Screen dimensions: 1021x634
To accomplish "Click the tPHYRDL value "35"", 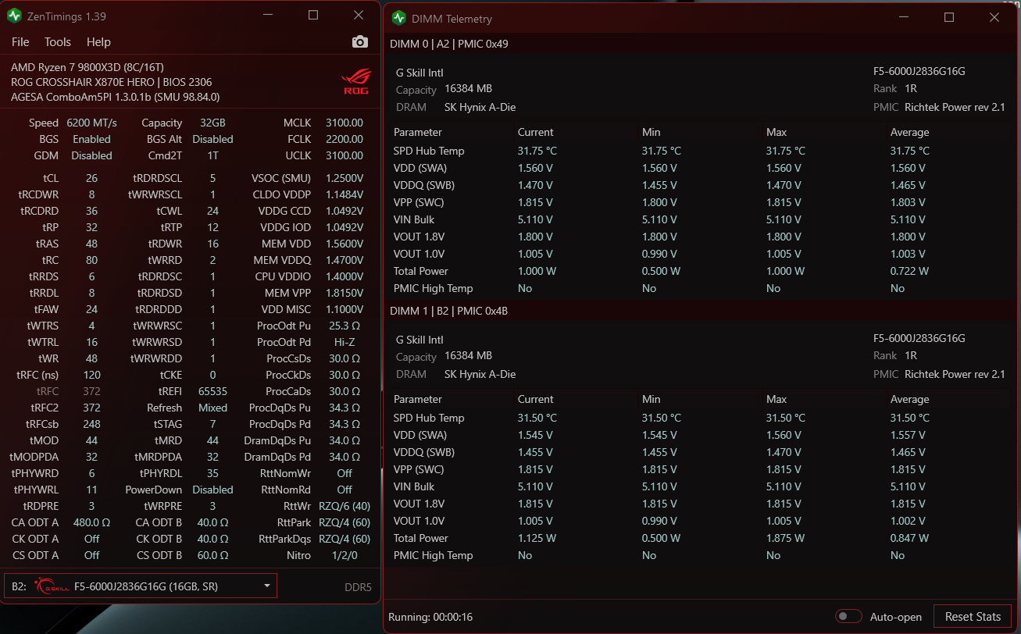I will (212, 473).
